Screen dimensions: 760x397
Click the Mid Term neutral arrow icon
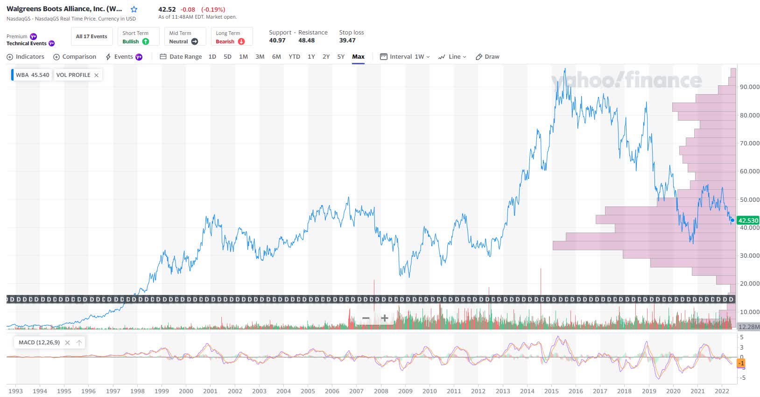pos(195,41)
